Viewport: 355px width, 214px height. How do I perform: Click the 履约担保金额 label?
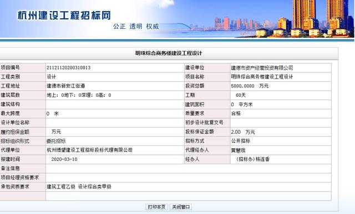[15, 132]
